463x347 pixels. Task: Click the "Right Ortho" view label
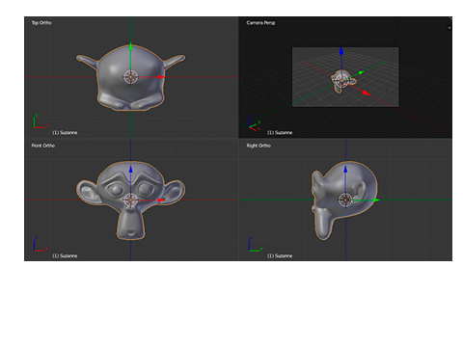click(259, 146)
